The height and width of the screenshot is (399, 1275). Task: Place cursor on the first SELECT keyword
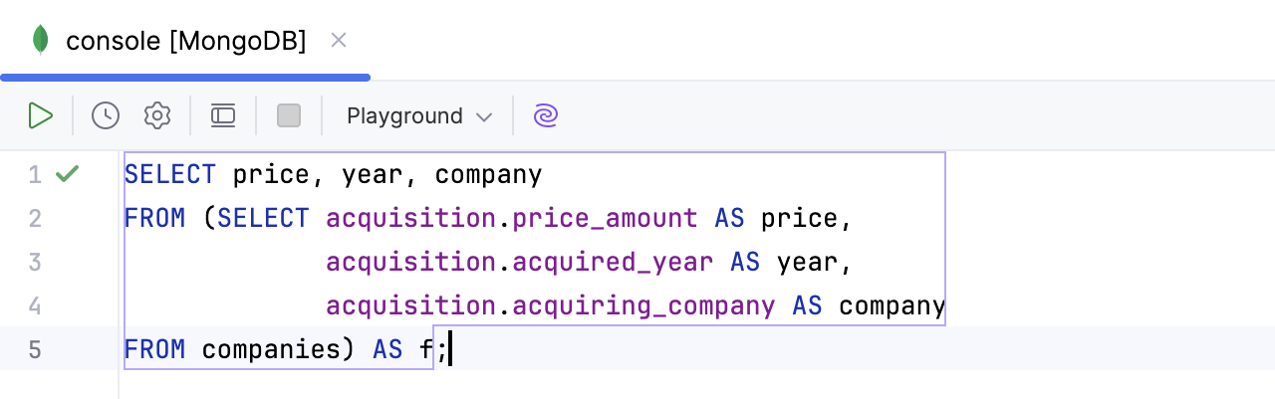170,175
